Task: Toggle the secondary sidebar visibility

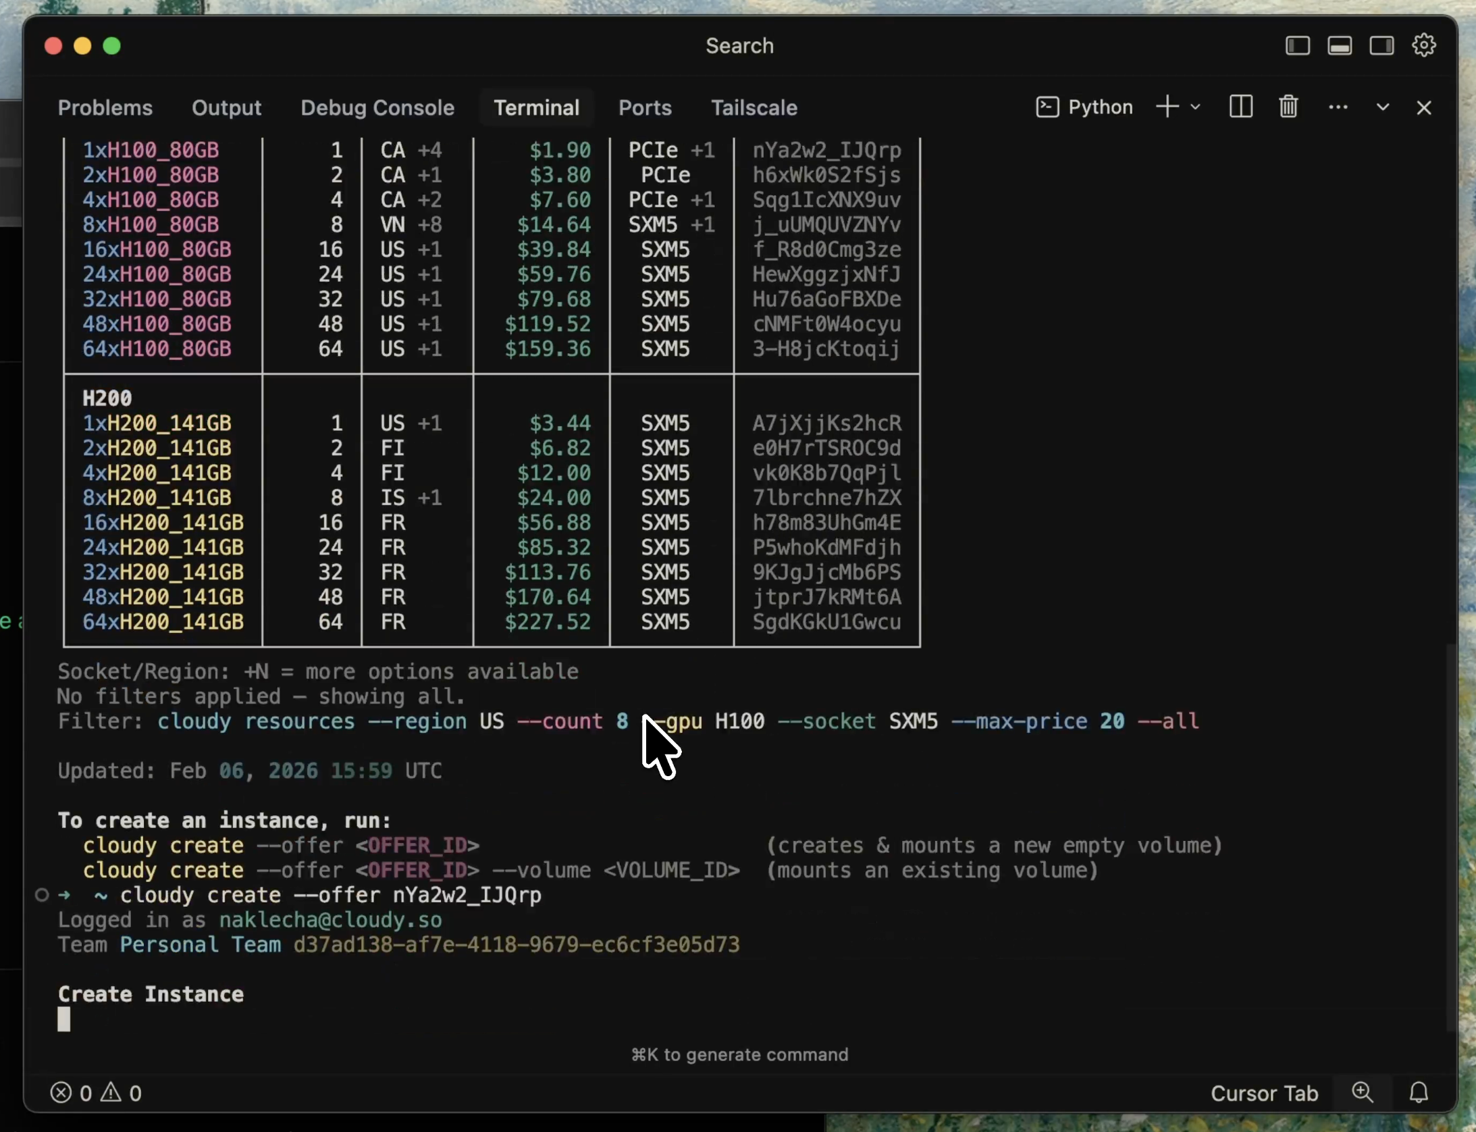Action: pyautogui.click(x=1381, y=45)
